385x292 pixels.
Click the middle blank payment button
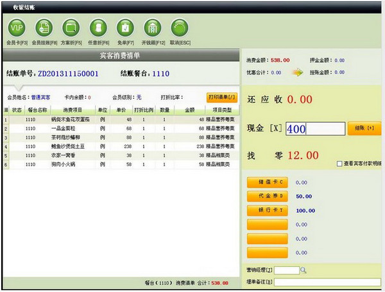tap(268, 239)
